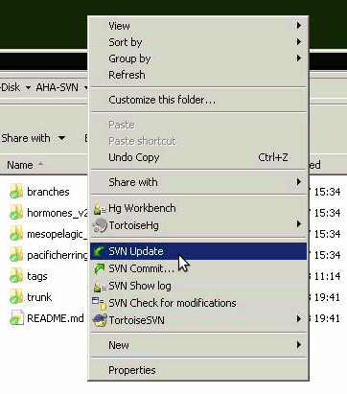Expand the Group by submenu arrow
This screenshot has height=394, width=347.
[x=299, y=58]
